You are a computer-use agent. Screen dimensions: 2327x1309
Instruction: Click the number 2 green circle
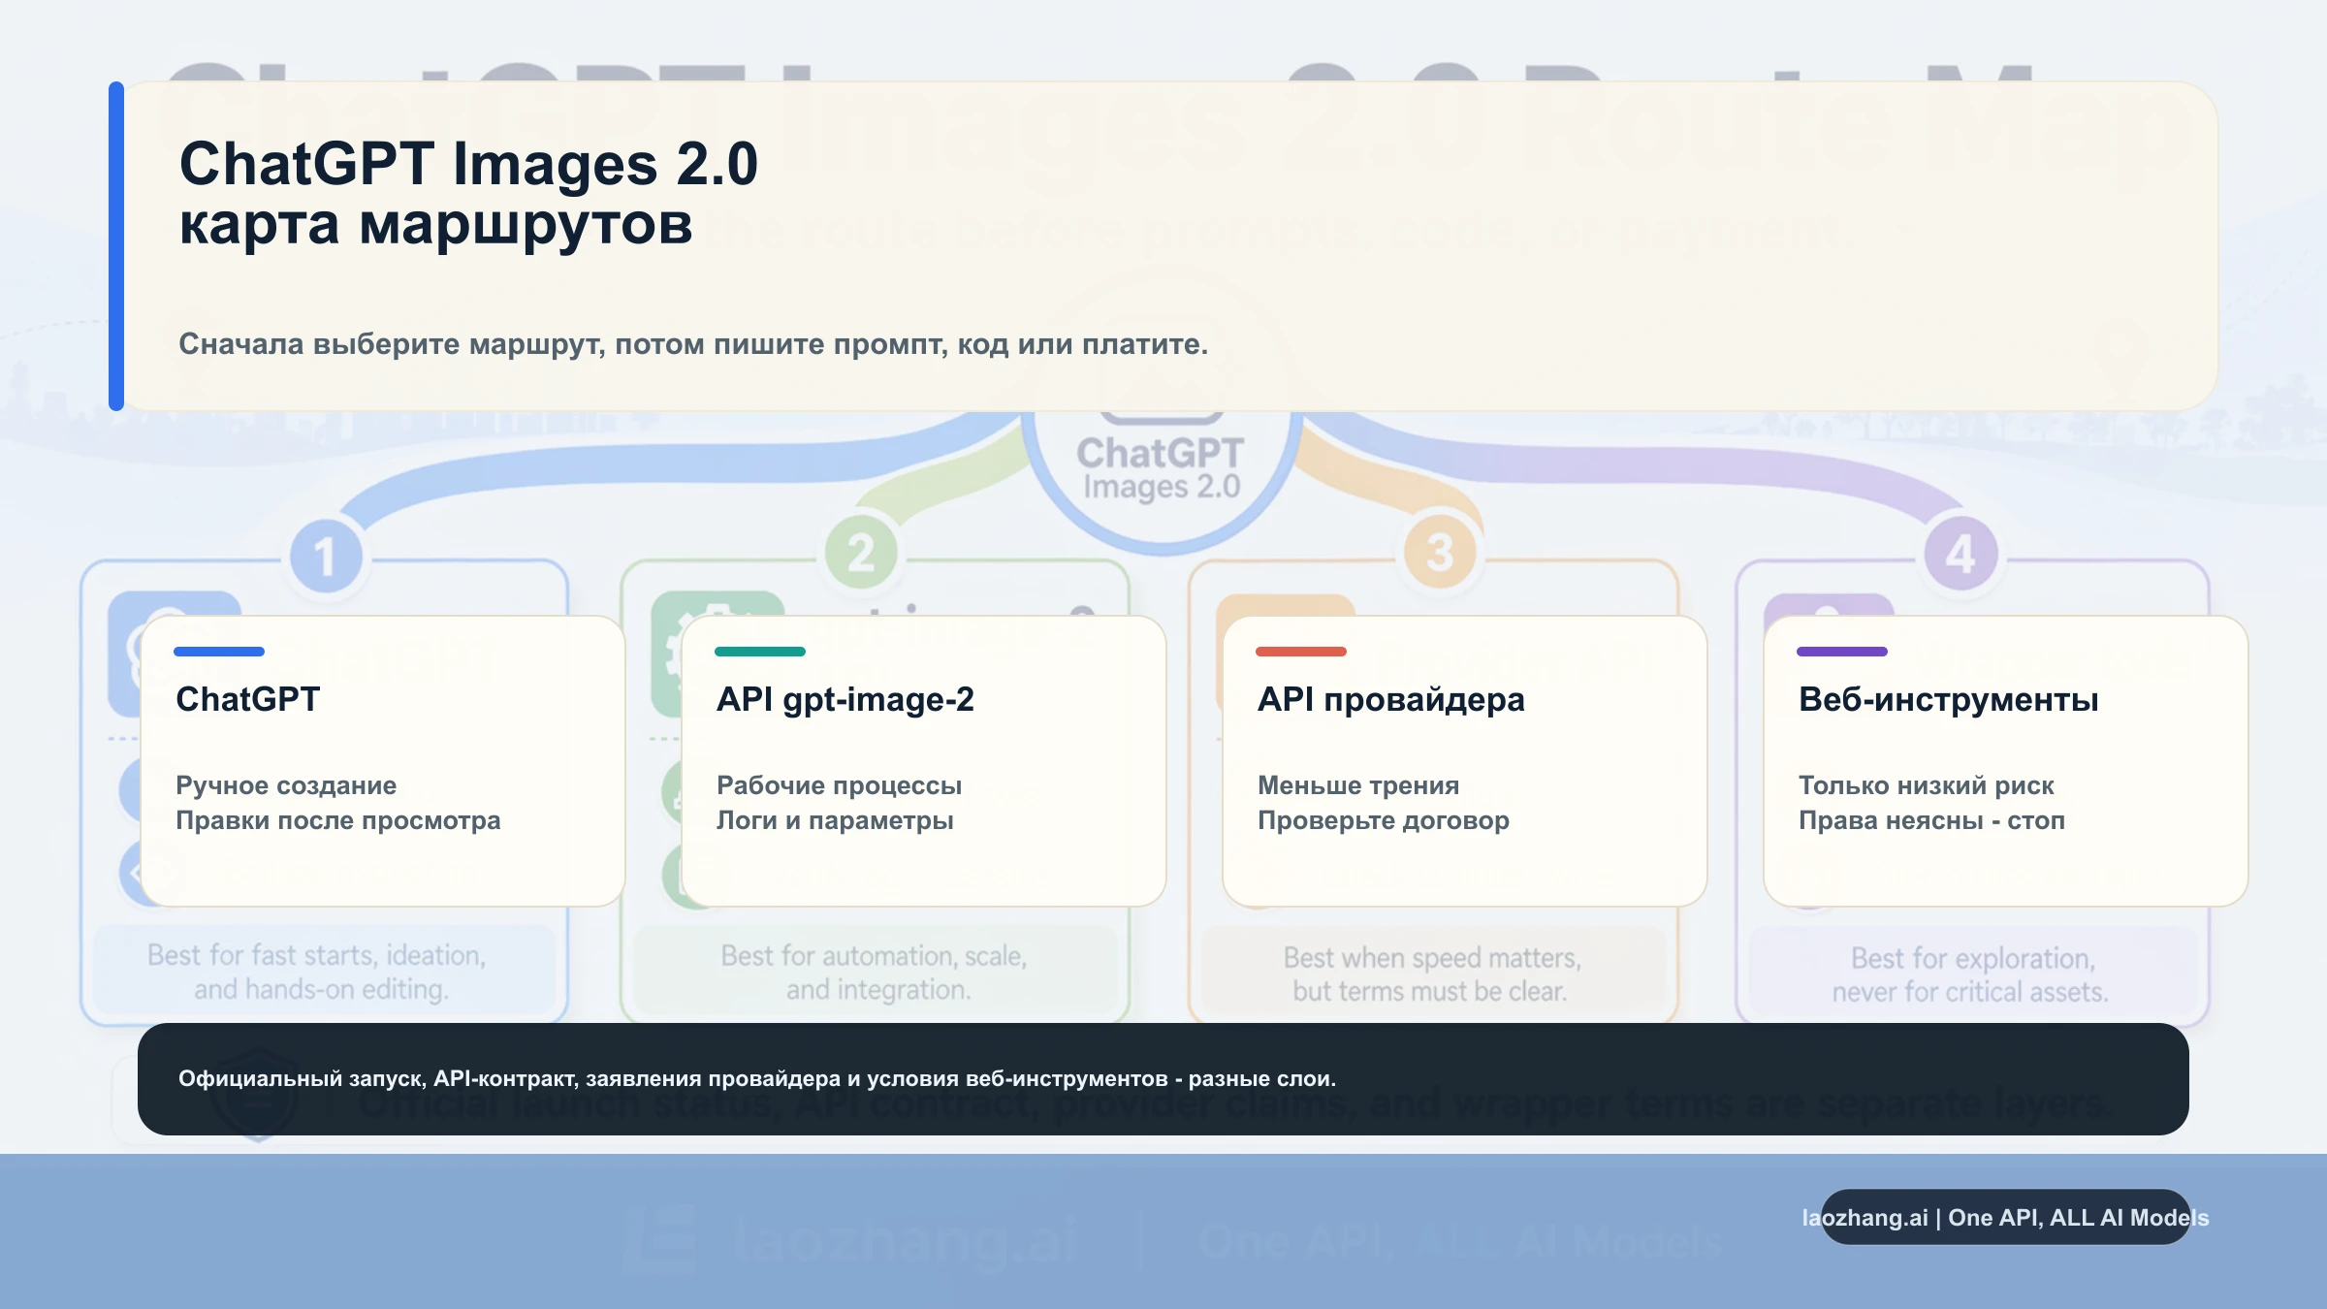click(x=861, y=554)
